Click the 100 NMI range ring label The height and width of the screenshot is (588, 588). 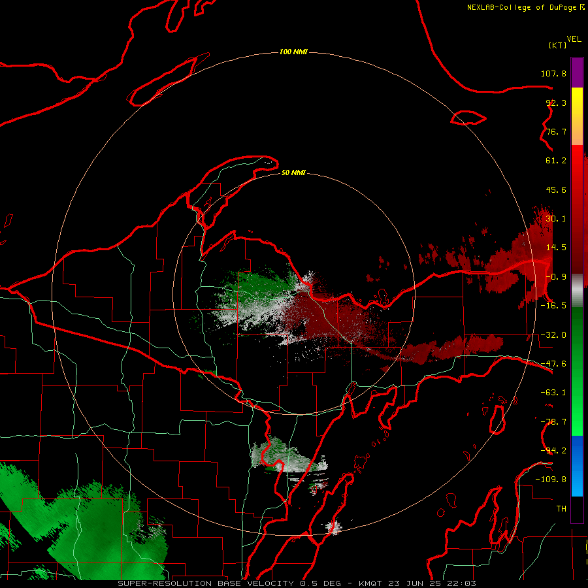pyautogui.click(x=293, y=52)
